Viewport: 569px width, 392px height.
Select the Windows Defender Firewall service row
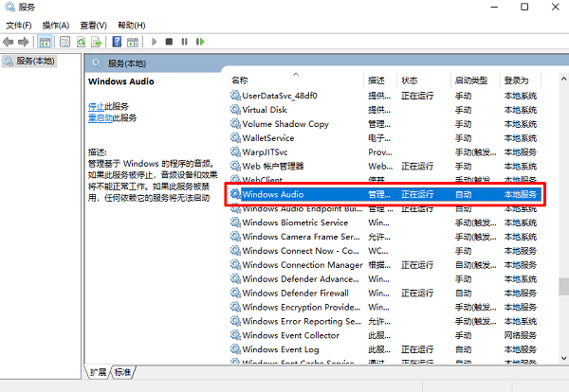tap(294, 294)
